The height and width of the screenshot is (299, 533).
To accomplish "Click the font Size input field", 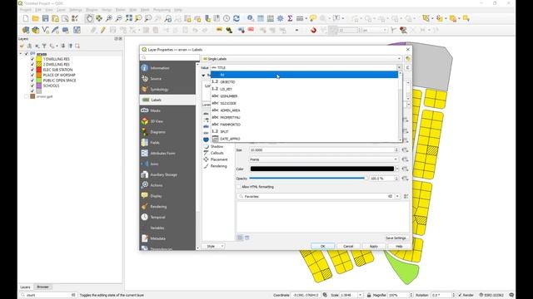I will (324, 149).
